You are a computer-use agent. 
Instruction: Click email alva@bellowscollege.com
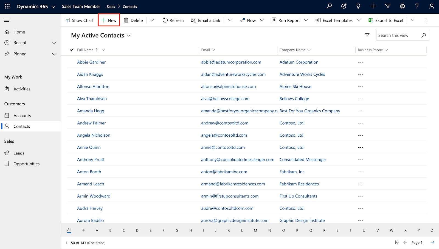(225, 99)
